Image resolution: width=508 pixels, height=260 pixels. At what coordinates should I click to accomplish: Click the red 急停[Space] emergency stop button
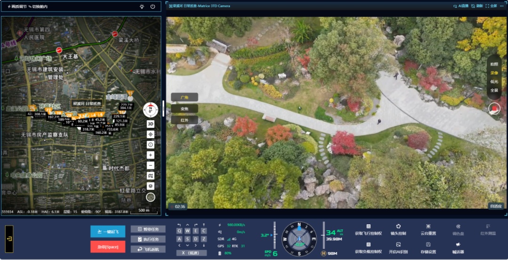tap(108, 247)
